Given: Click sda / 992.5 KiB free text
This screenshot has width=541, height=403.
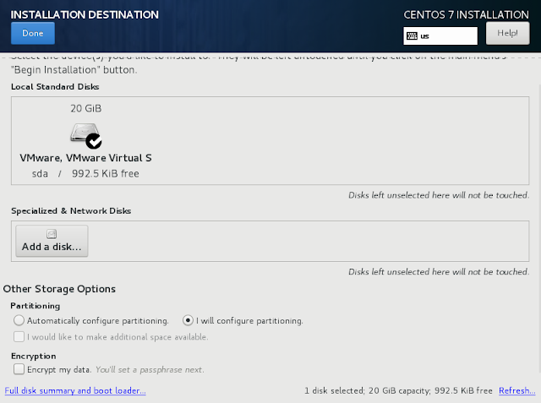Looking at the screenshot, I should pos(85,173).
